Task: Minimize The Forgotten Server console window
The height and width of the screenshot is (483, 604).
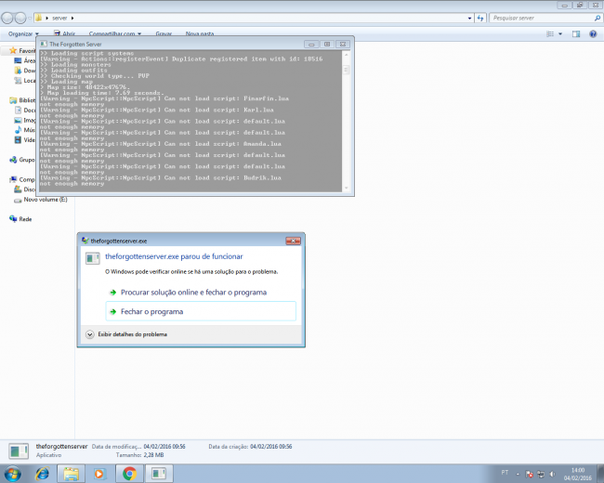Action: click(x=311, y=45)
